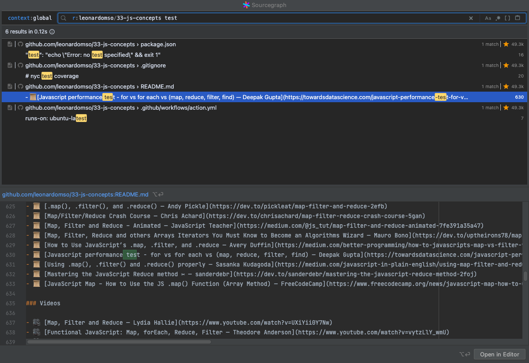Click GitHub icon on the package.json result
529x363 pixels.
(20, 44)
